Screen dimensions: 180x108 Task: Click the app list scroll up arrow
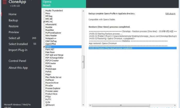click(83, 11)
